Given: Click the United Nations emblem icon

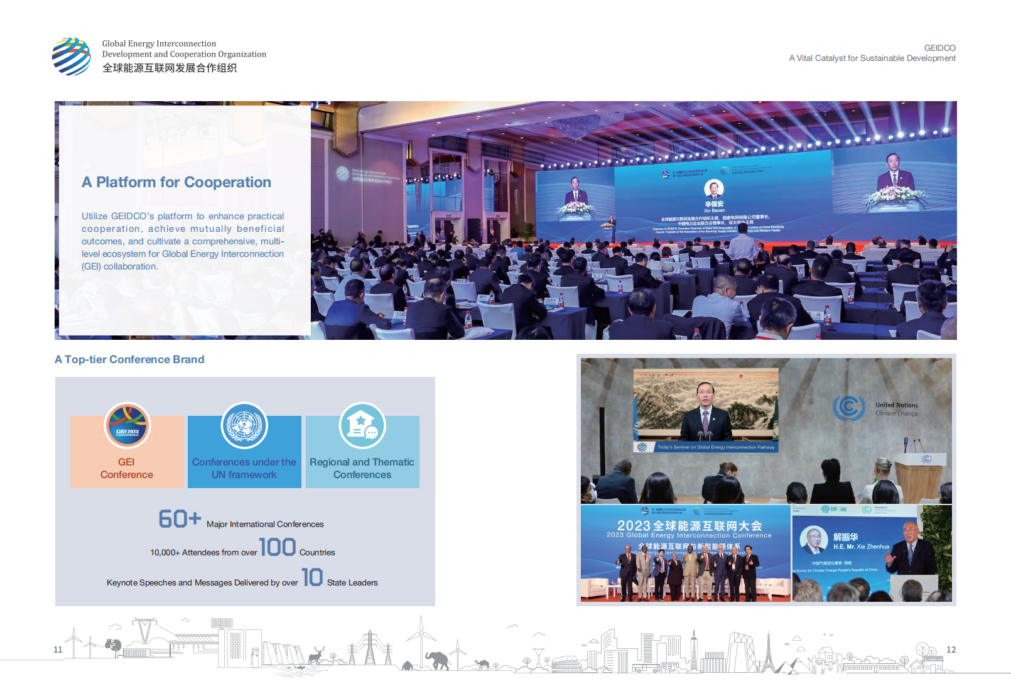Looking at the screenshot, I should click(x=244, y=425).
